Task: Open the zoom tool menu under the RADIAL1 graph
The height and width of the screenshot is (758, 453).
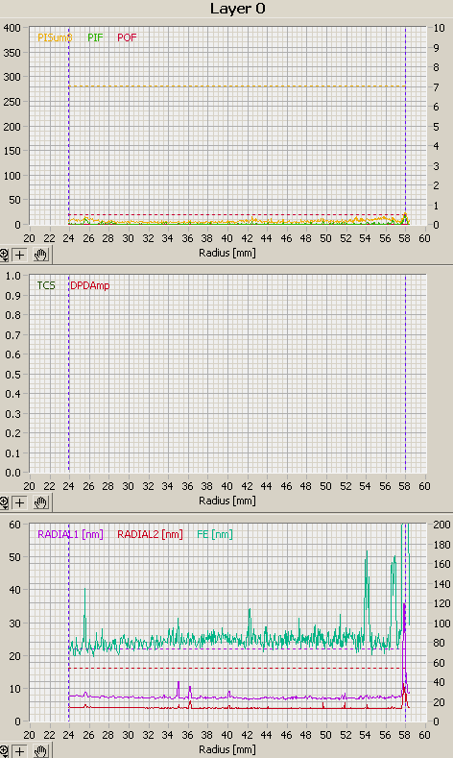Action: [x=4, y=751]
